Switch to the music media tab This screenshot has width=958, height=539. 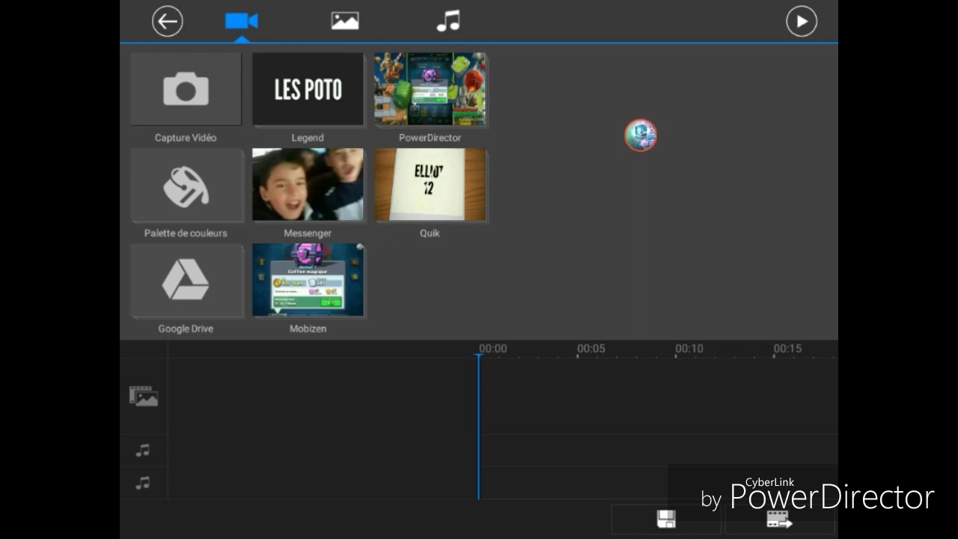tap(448, 21)
